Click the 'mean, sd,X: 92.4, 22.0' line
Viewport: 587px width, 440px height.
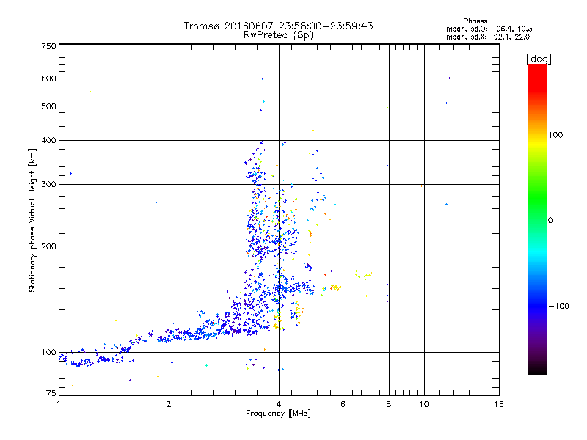[x=488, y=37]
